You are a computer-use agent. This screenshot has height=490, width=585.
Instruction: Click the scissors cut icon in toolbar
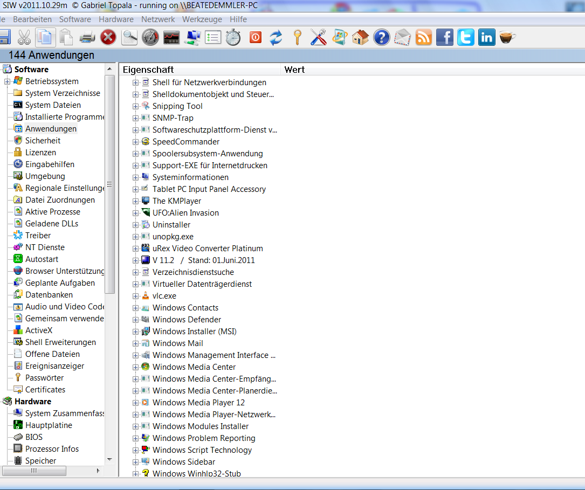(24, 37)
